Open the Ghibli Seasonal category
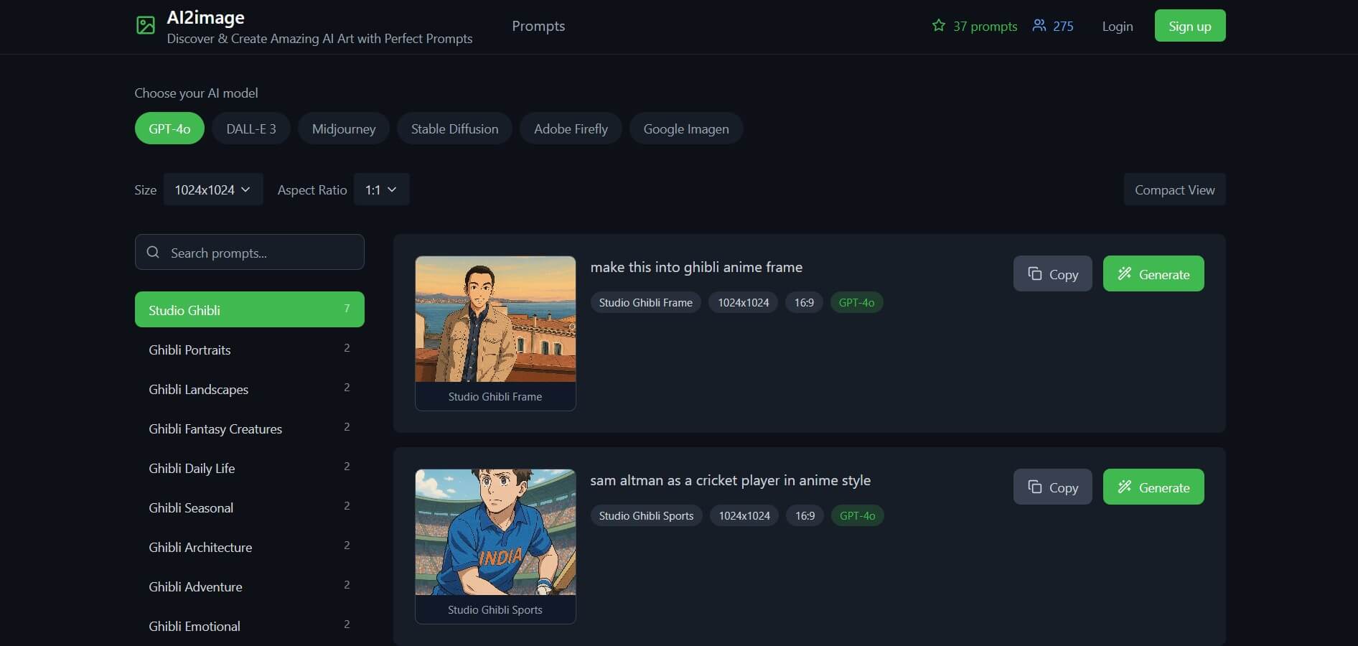This screenshot has height=646, width=1358. pos(250,507)
